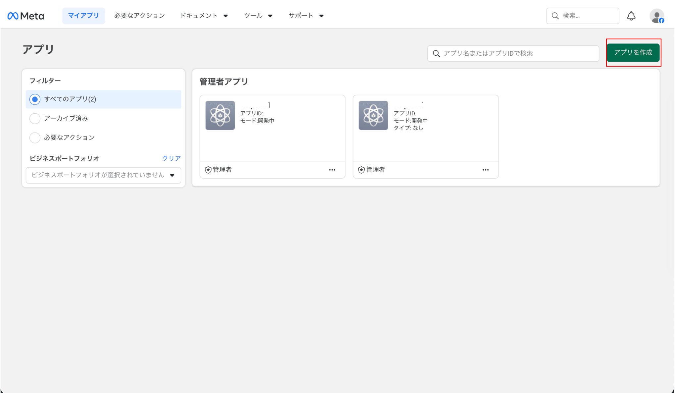
Task: Click the app search magnifier icon
Action: (x=437, y=54)
